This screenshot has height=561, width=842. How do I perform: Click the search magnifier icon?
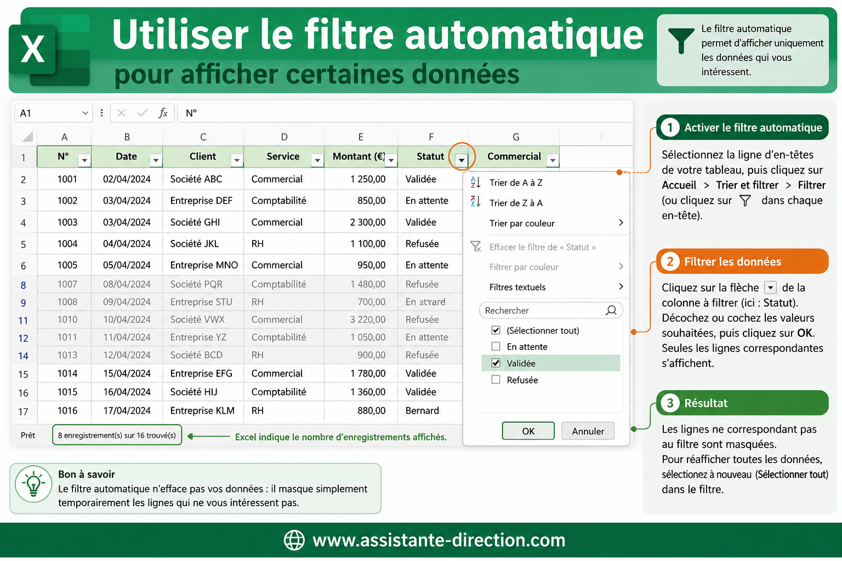pos(611,310)
